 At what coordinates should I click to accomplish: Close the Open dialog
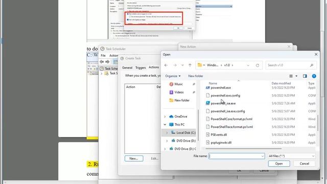(316, 55)
